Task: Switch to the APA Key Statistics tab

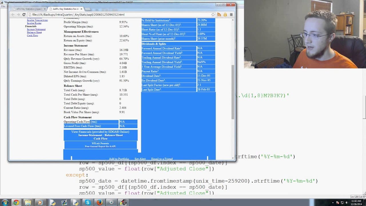Action: tap(29, 9)
